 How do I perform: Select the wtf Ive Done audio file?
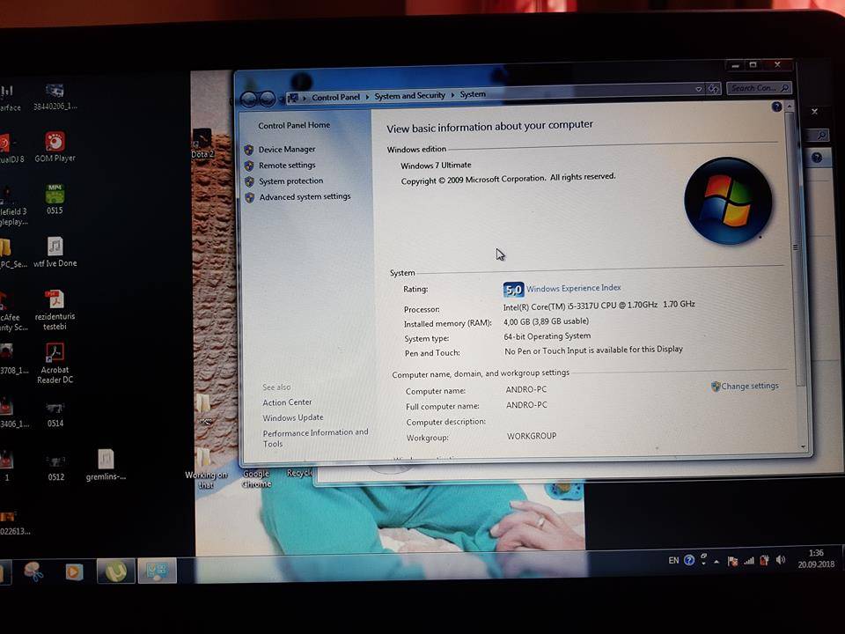tap(55, 252)
